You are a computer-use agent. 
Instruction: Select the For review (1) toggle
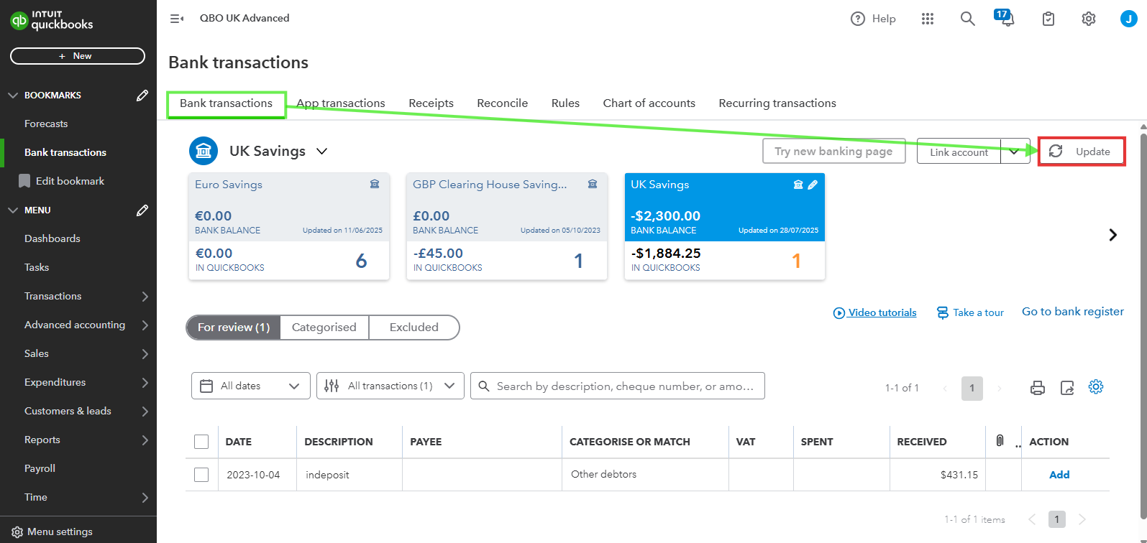click(233, 328)
